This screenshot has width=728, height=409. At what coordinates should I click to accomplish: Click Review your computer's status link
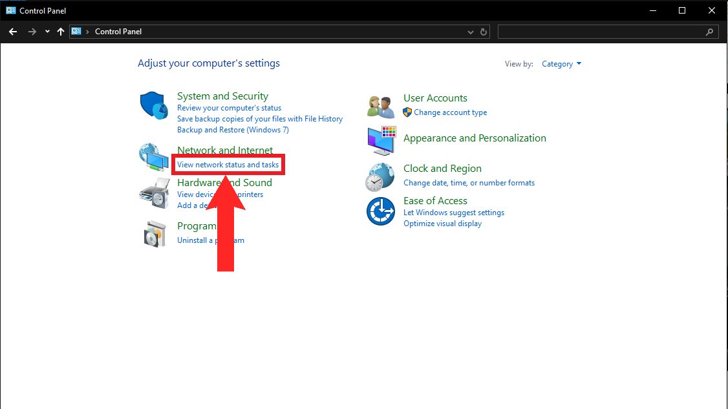(229, 108)
